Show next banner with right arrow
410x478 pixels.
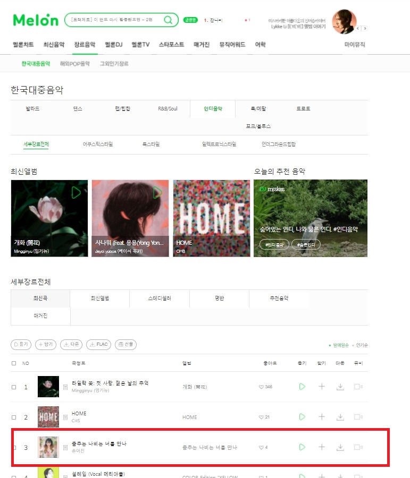click(x=365, y=28)
